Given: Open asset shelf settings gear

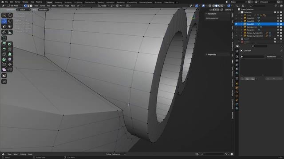Looking at the screenshot, I should click(x=232, y=154).
